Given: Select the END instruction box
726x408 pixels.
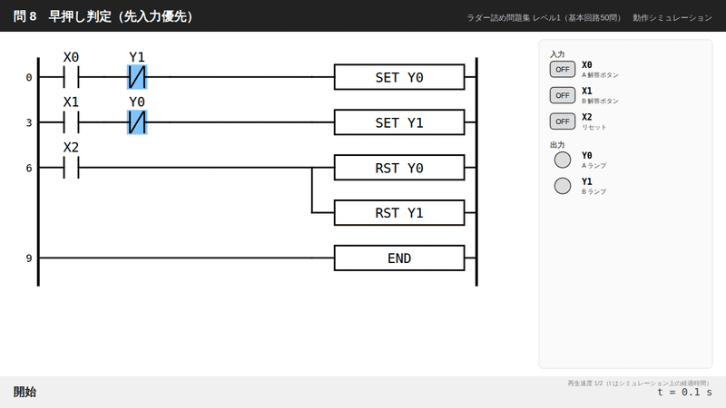Looking at the screenshot, I should [399, 258].
